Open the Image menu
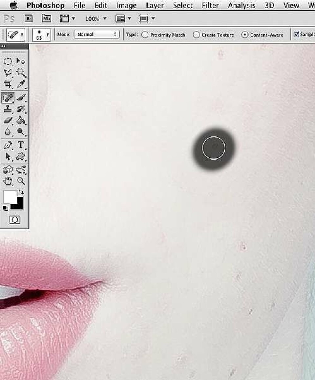Viewport: 315px width, 380px height. coord(126,5)
